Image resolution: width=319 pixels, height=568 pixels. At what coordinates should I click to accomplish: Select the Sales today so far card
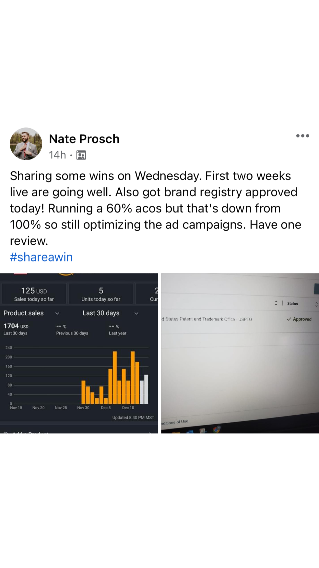click(x=34, y=294)
